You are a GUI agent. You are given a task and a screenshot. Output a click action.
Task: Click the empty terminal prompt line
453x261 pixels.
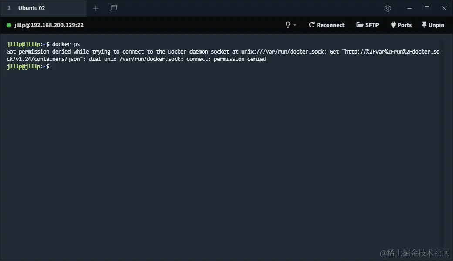(28, 66)
